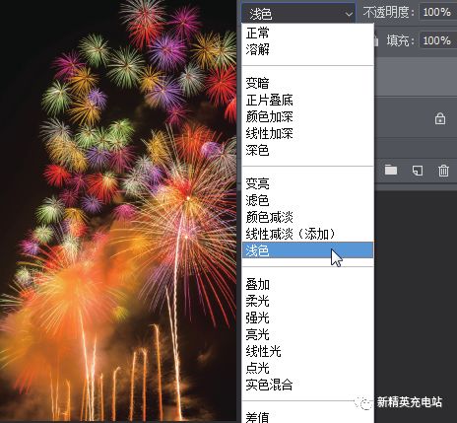457x423 pixels.
Task: Apply 叠加 blend mode
Action: pyautogui.click(x=307, y=284)
